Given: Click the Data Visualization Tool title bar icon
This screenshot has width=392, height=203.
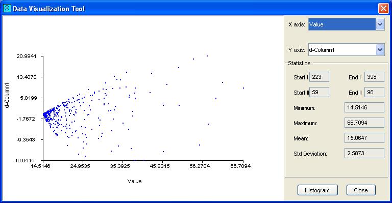Looking at the screenshot, I should 7,9.
